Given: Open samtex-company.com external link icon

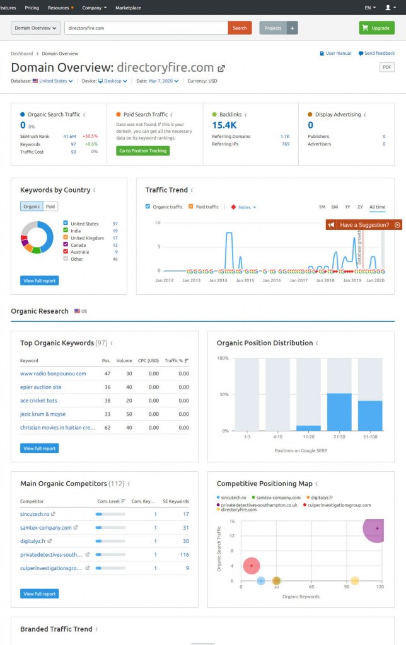Looking at the screenshot, I should pos(76,528).
